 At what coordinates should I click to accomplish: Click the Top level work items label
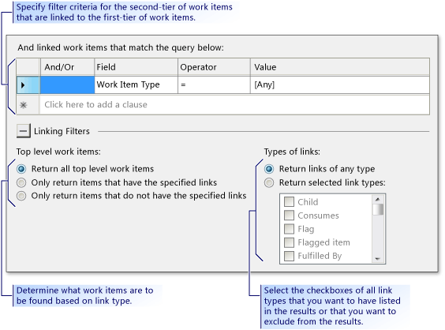[58, 152]
